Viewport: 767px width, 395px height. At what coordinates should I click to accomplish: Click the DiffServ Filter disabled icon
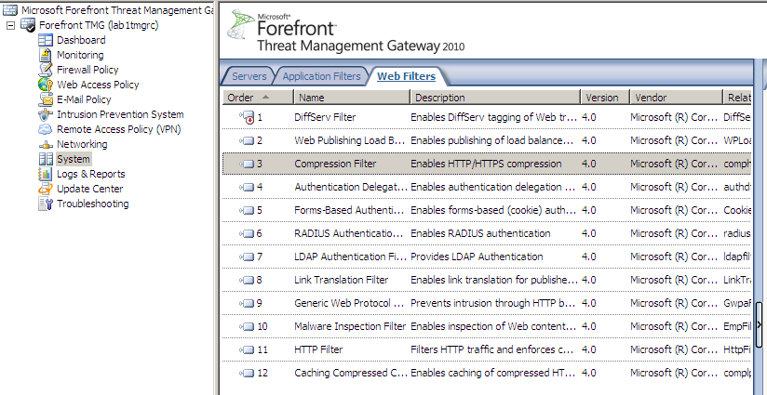(247, 117)
